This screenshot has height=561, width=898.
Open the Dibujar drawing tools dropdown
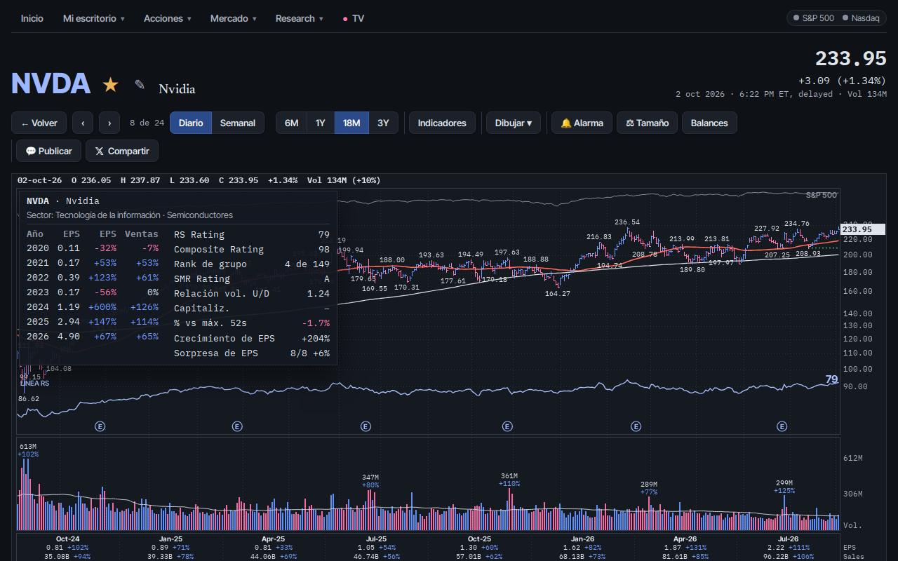pos(514,123)
